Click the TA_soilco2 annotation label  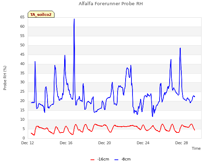41,14
